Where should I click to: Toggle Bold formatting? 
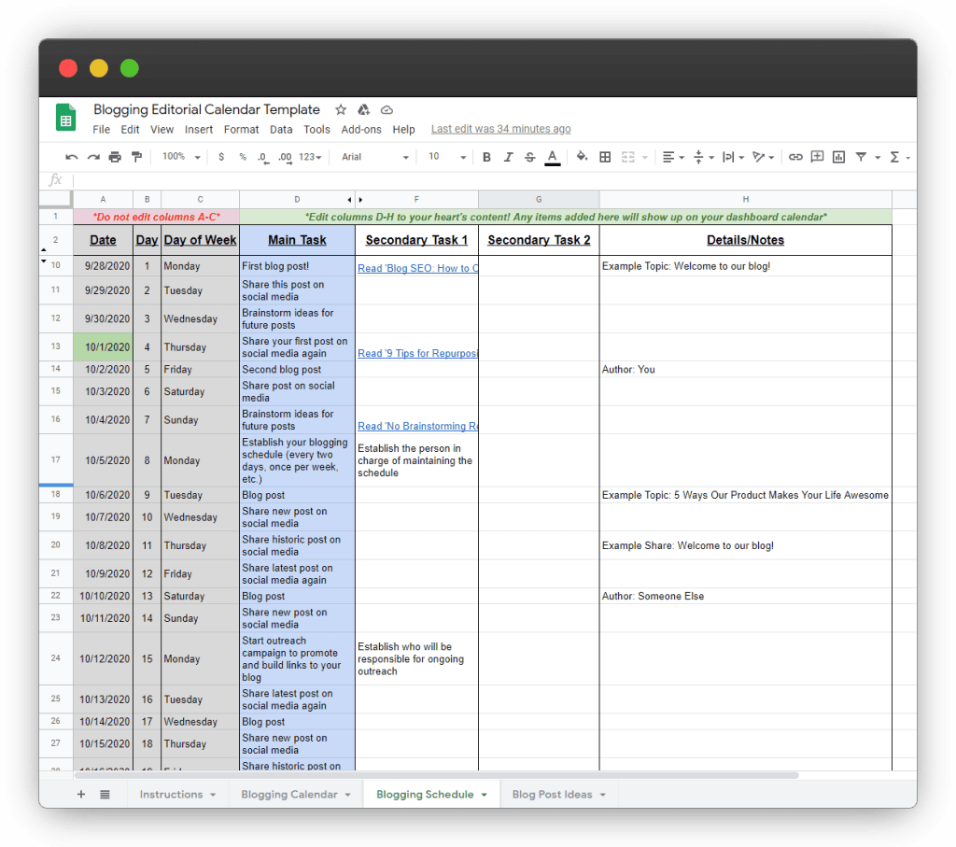(x=486, y=157)
